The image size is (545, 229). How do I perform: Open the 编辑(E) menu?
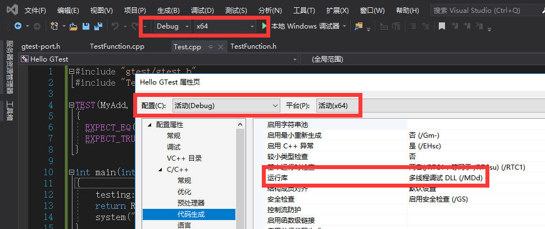[x=68, y=11]
